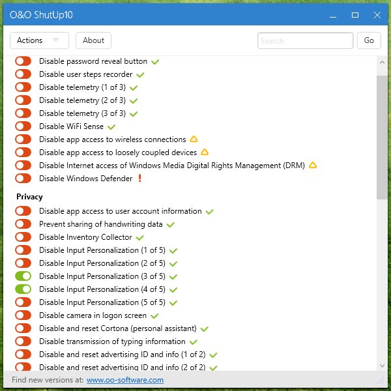Viewport: 391px width, 391px height.
Task: Click checkmark beside Input Personalization (5 of 5)
Action: [173, 303]
